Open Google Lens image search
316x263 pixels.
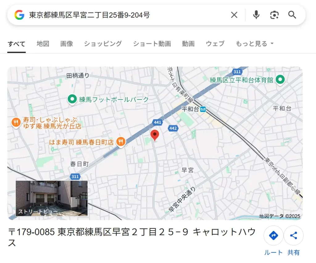tap(274, 14)
